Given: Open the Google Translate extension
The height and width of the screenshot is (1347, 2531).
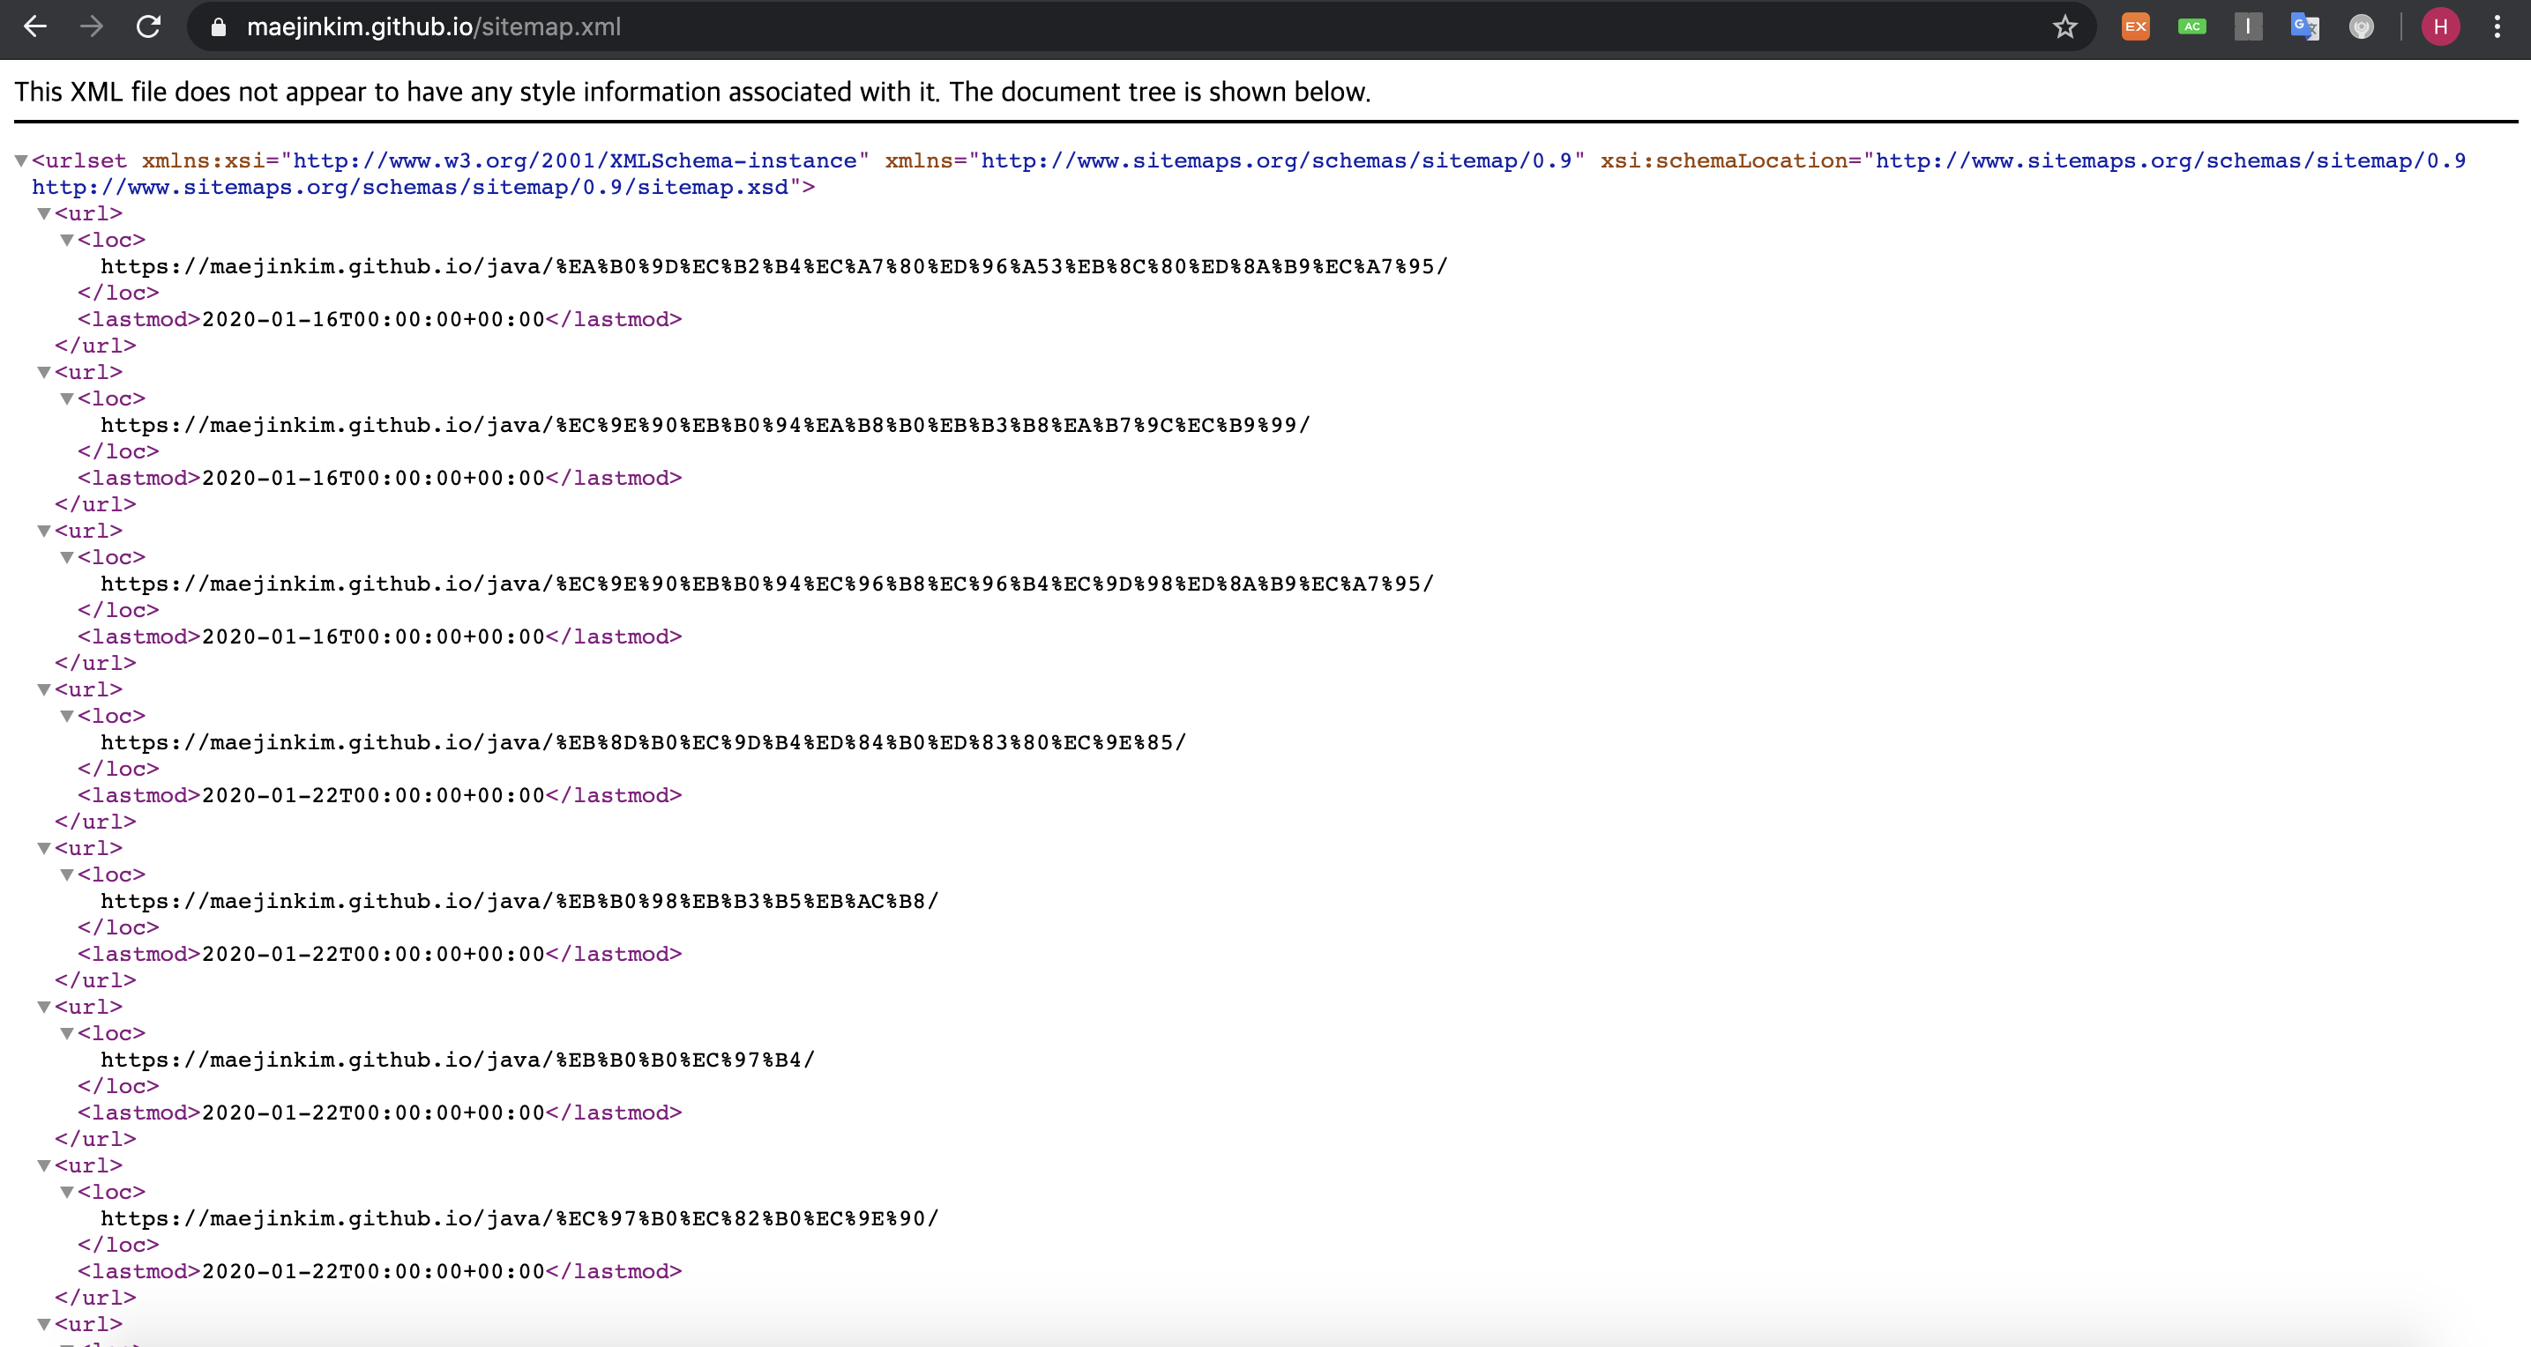Looking at the screenshot, I should 2305,26.
